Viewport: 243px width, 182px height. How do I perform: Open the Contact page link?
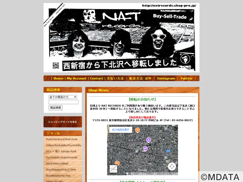(x=97, y=78)
